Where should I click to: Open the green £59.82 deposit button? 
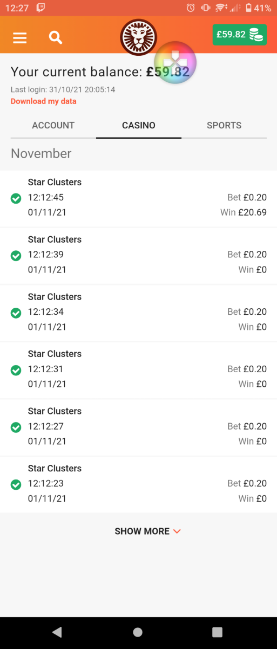click(239, 35)
